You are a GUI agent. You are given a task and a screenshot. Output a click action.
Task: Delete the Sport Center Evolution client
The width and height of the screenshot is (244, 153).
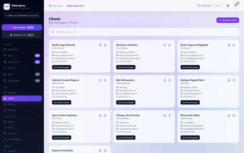coord(105,116)
